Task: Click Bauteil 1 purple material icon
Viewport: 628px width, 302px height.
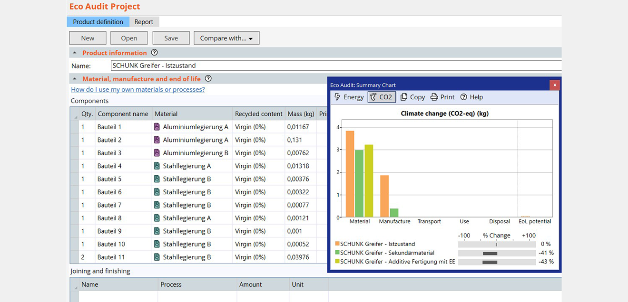Action: pos(157,127)
